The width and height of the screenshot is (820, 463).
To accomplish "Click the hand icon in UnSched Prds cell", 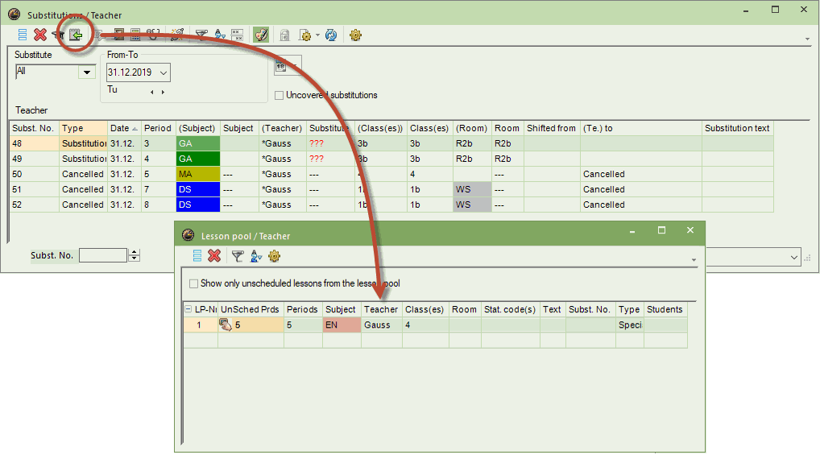I will (x=226, y=325).
